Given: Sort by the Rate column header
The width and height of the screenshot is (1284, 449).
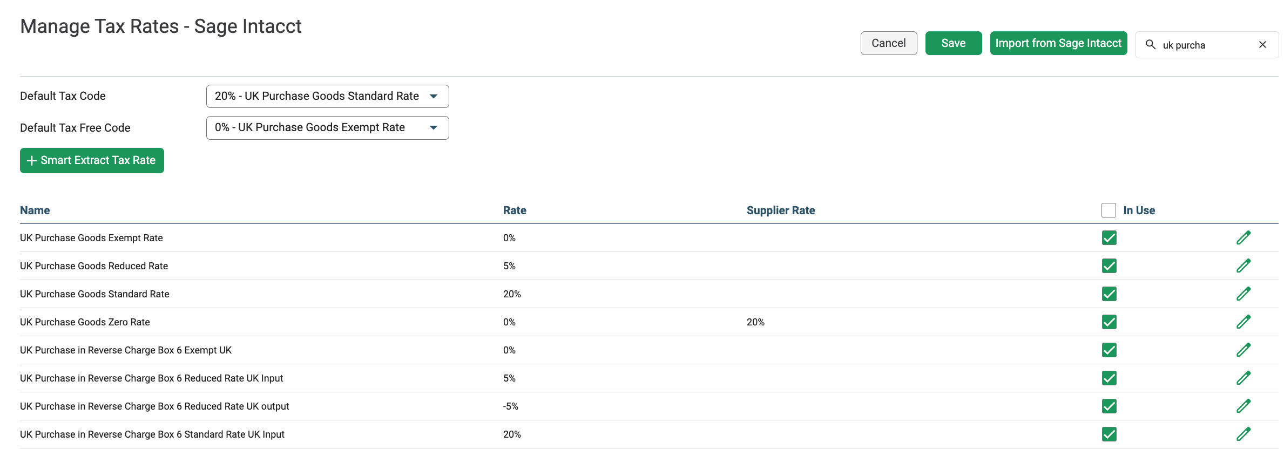Looking at the screenshot, I should (515, 210).
